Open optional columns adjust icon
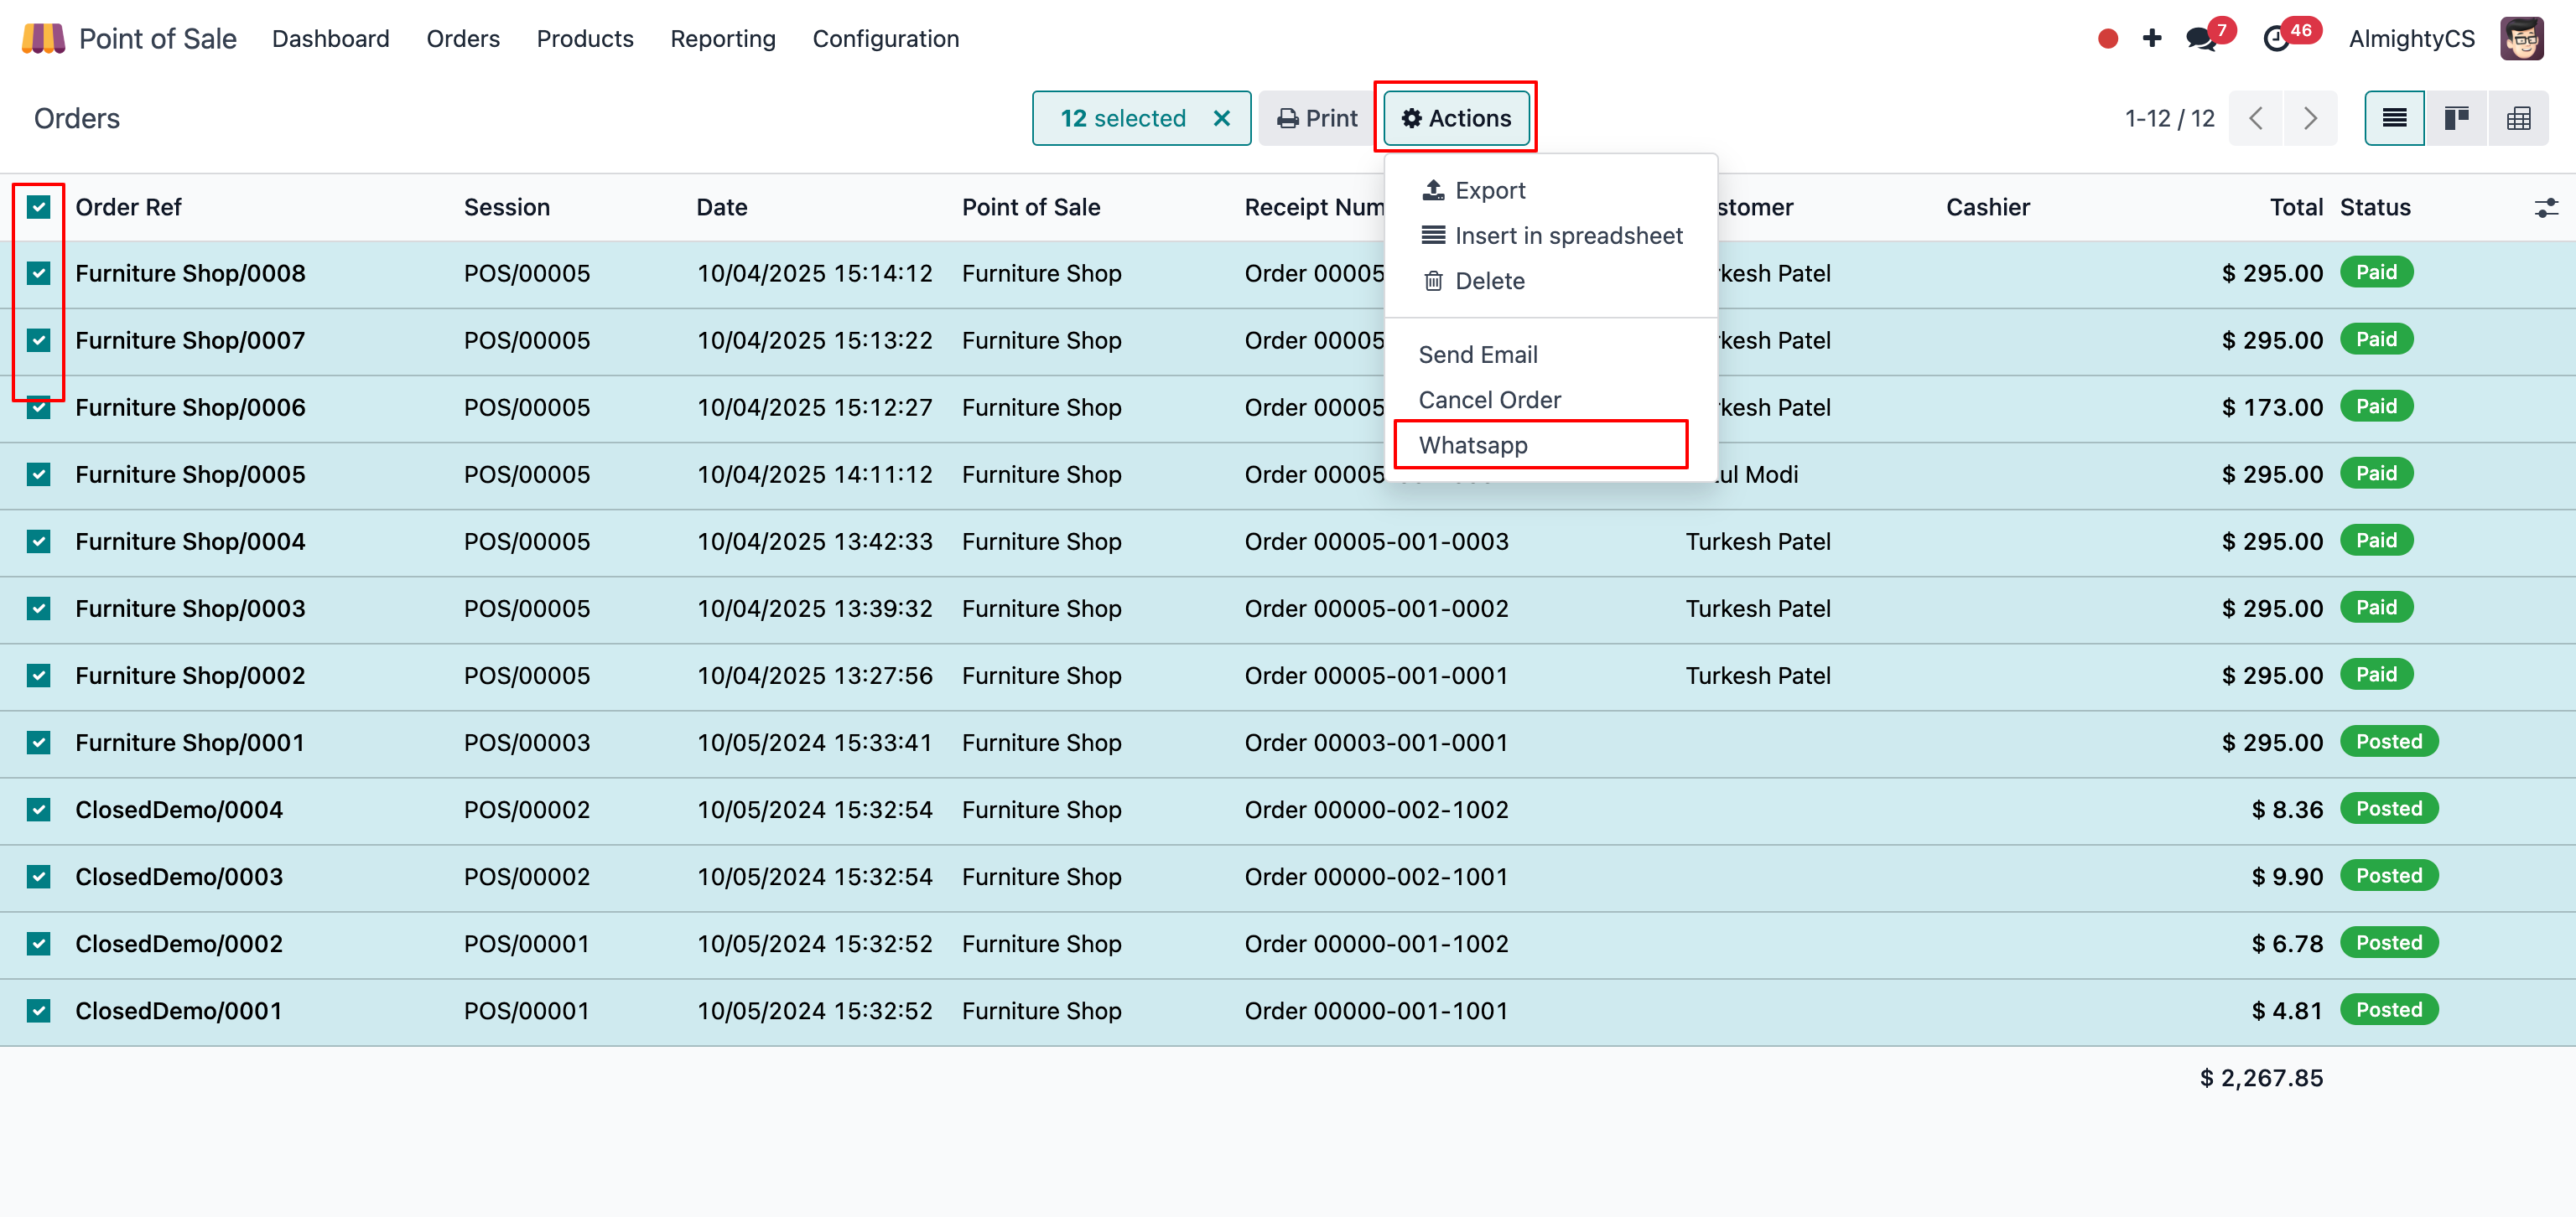 click(2545, 208)
